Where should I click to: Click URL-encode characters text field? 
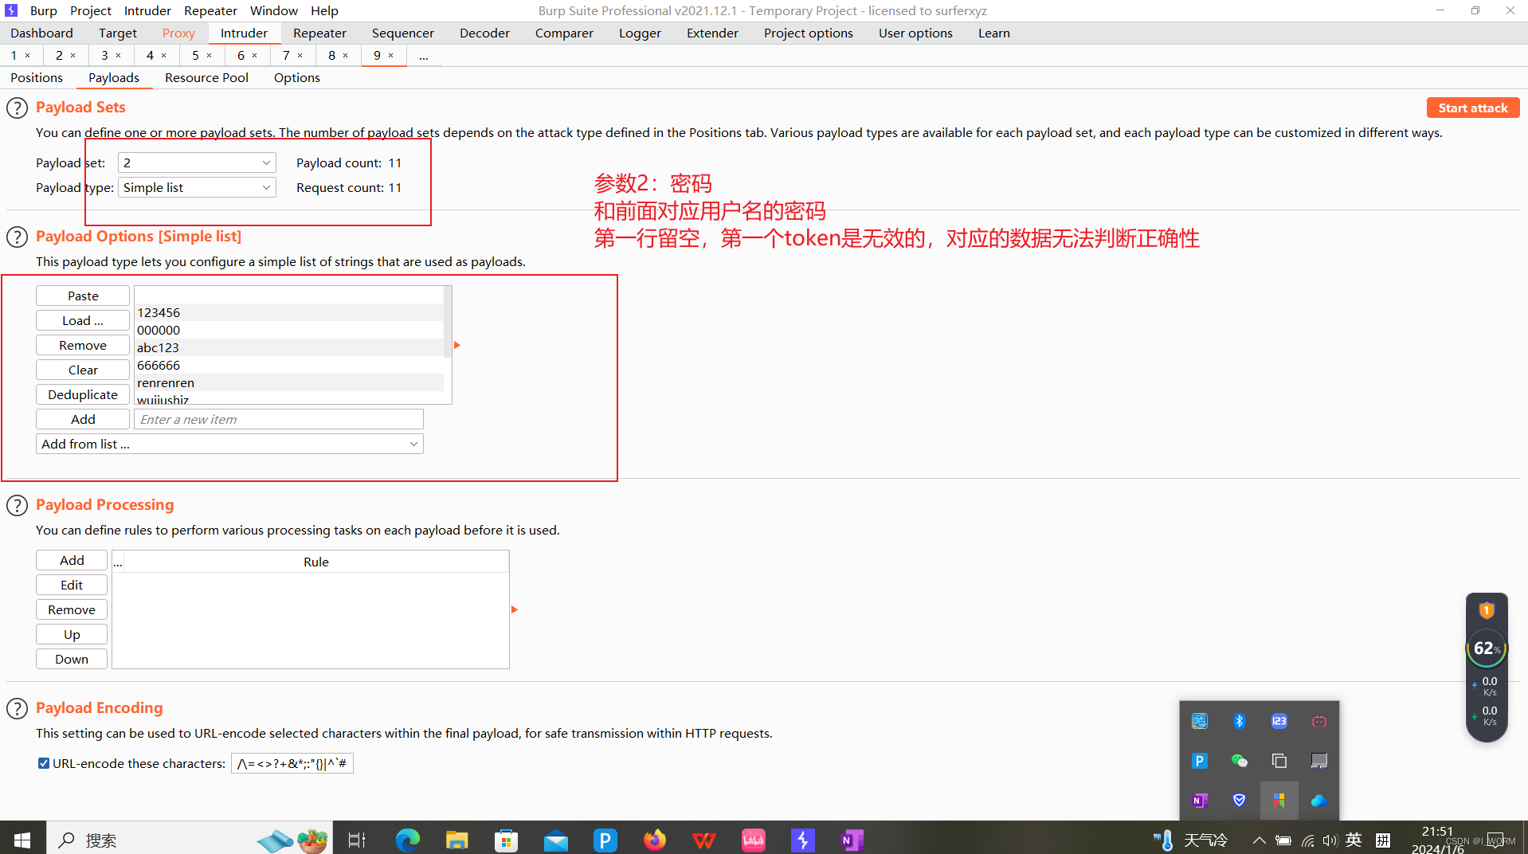pos(292,763)
